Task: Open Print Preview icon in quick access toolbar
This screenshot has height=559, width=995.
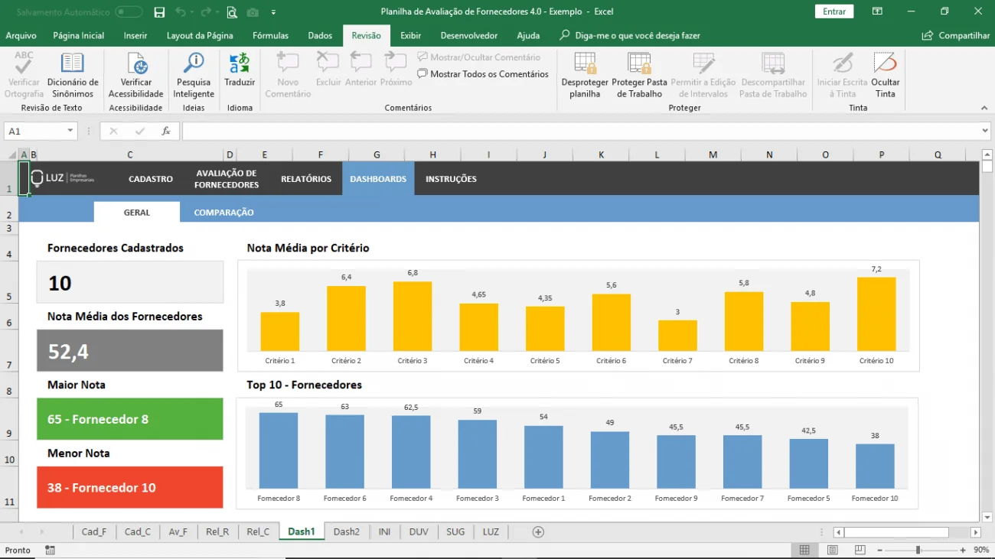Action: coord(232,12)
